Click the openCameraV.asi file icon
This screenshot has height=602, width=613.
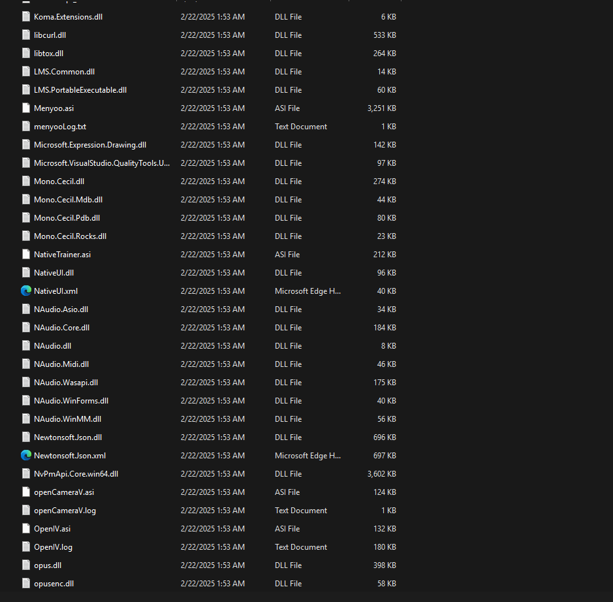pos(26,492)
